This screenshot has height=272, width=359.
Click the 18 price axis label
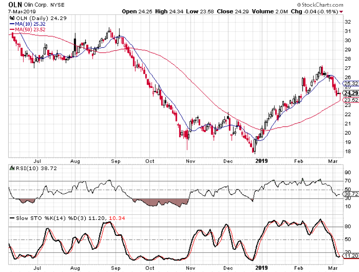348,151
